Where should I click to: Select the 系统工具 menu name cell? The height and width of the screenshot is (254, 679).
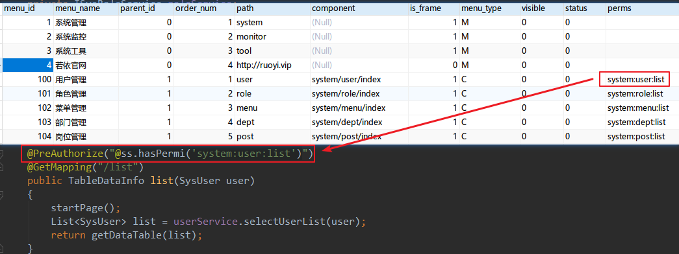point(86,51)
